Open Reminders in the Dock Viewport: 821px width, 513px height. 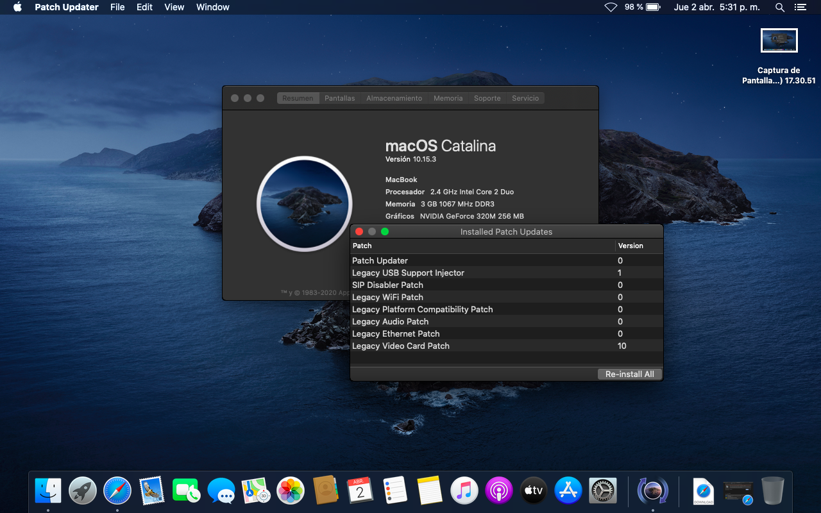point(395,491)
